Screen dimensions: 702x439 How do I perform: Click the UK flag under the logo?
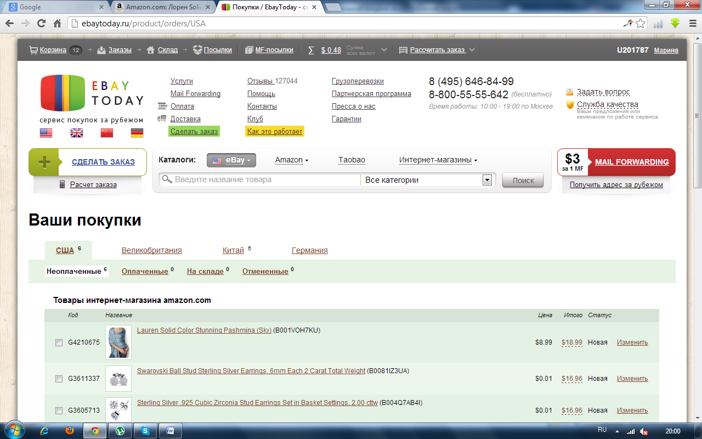(77, 133)
